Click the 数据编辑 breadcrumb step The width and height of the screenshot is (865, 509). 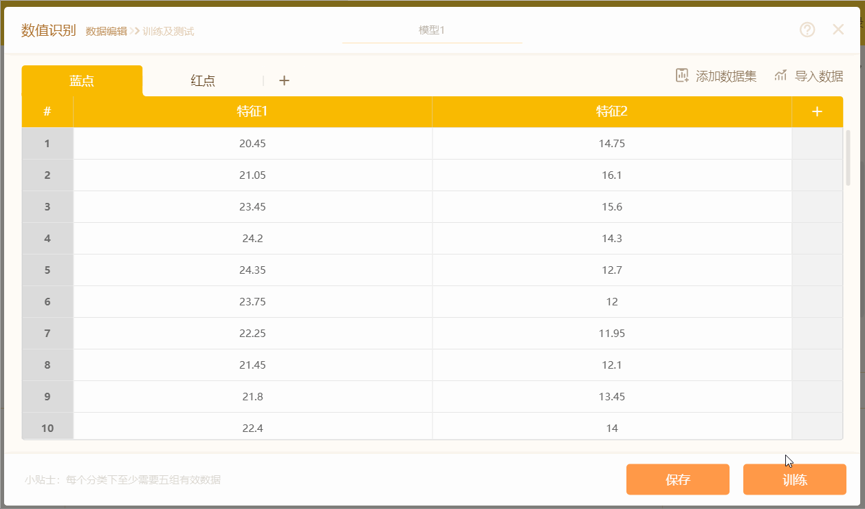pyautogui.click(x=106, y=31)
